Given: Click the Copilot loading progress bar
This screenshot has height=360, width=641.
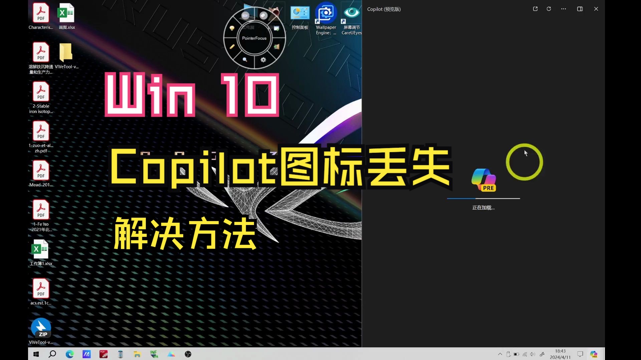Looking at the screenshot, I should tap(483, 198).
